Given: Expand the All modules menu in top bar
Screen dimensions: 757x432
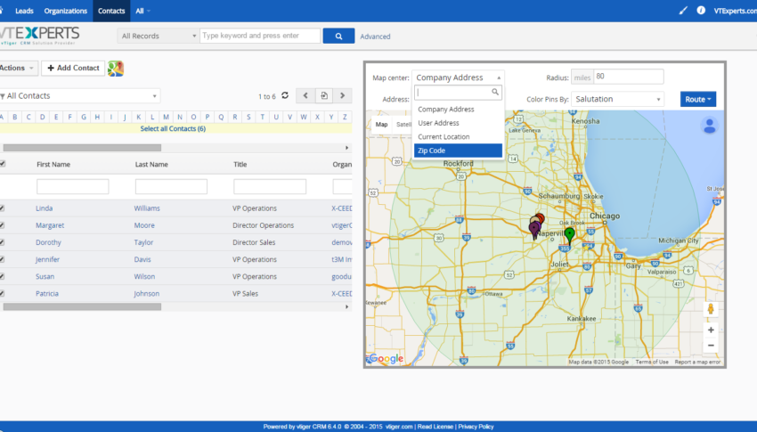Looking at the screenshot, I should (x=142, y=11).
